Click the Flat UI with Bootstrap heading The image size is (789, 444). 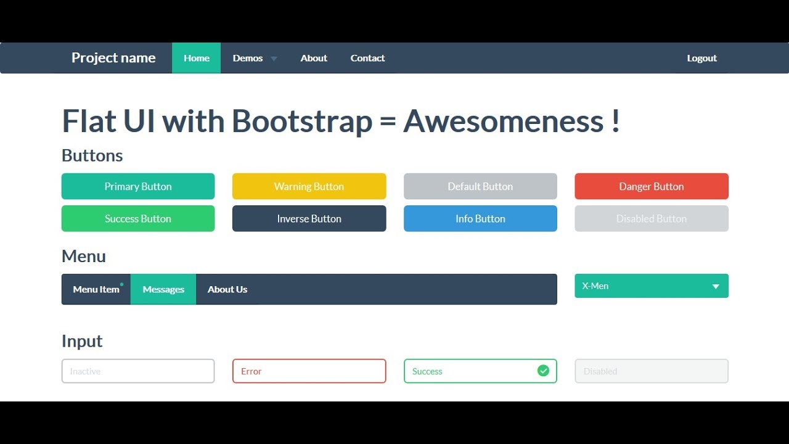coord(341,121)
